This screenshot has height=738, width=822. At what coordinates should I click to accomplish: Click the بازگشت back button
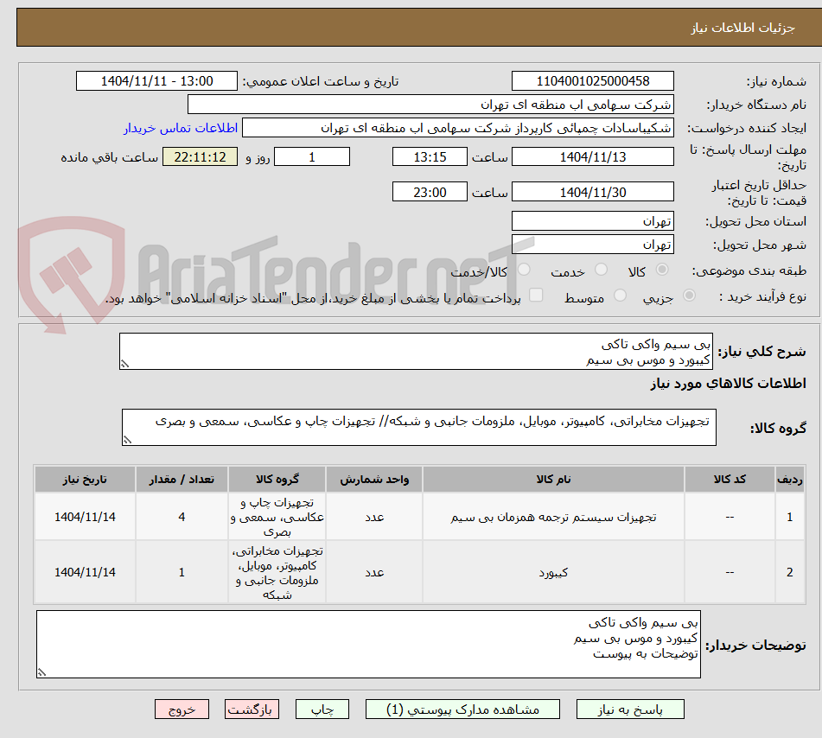tap(252, 709)
